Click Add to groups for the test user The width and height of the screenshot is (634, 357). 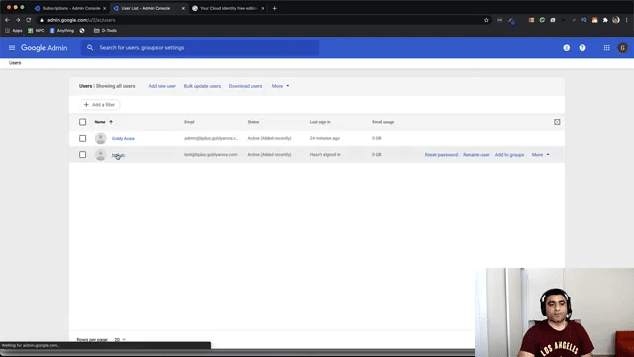[x=509, y=155]
